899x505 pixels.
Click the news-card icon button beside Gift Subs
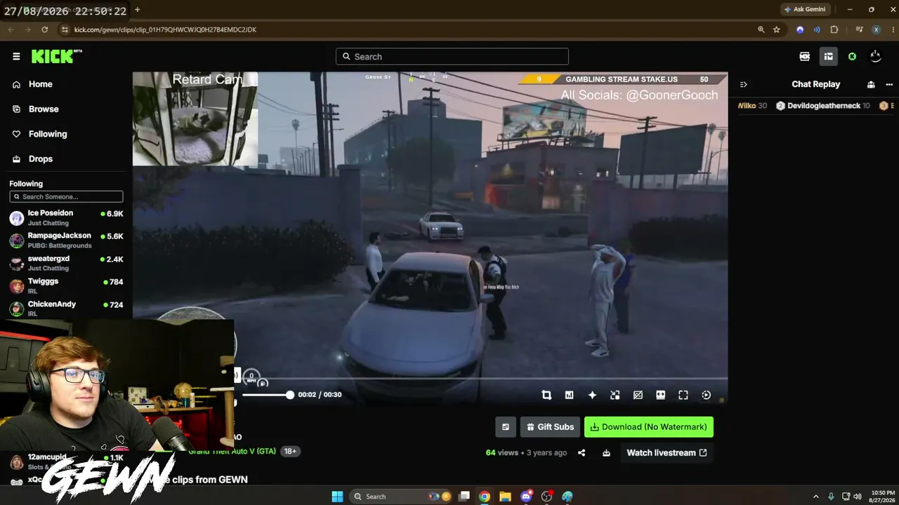click(x=505, y=426)
